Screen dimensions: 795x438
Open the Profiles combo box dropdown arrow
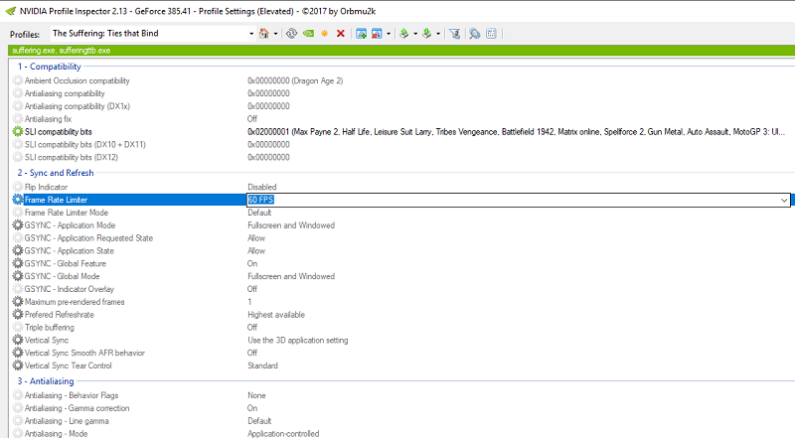(251, 34)
